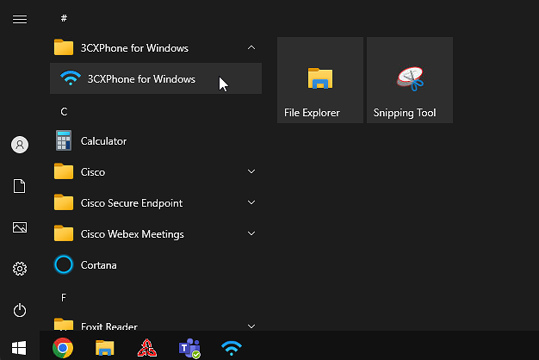Click the # section header
Viewport: 539px width, 360px height.
click(64, 18)
